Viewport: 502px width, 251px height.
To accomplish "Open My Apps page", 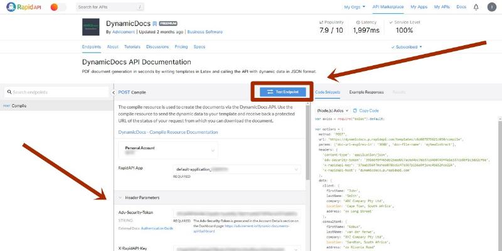I will pyautogui.click(x=419, y=7).
